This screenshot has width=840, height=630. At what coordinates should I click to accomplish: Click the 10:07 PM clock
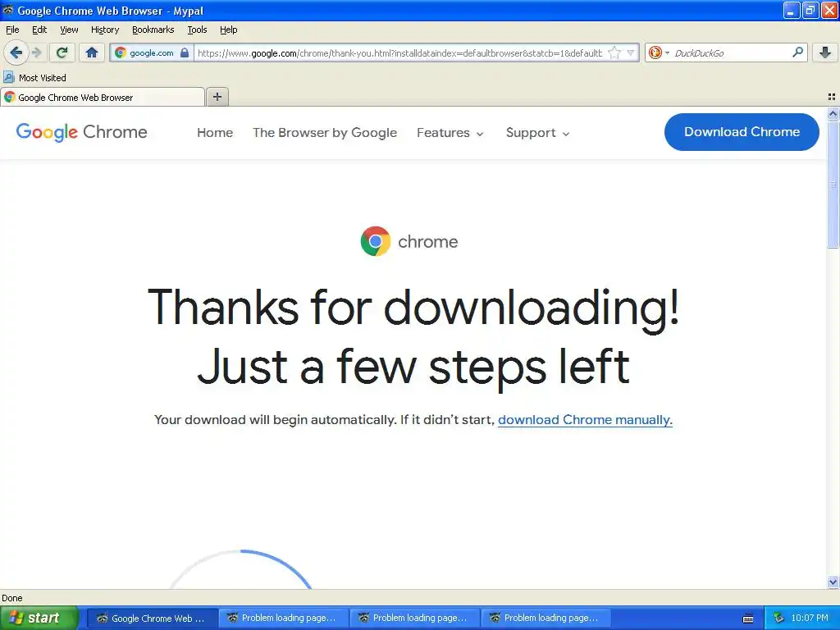pos(810,619)
